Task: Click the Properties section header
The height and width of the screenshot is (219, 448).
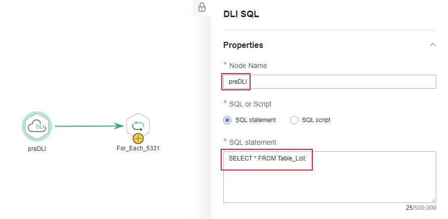Action: pyautogui.click(x=243, y=45)
